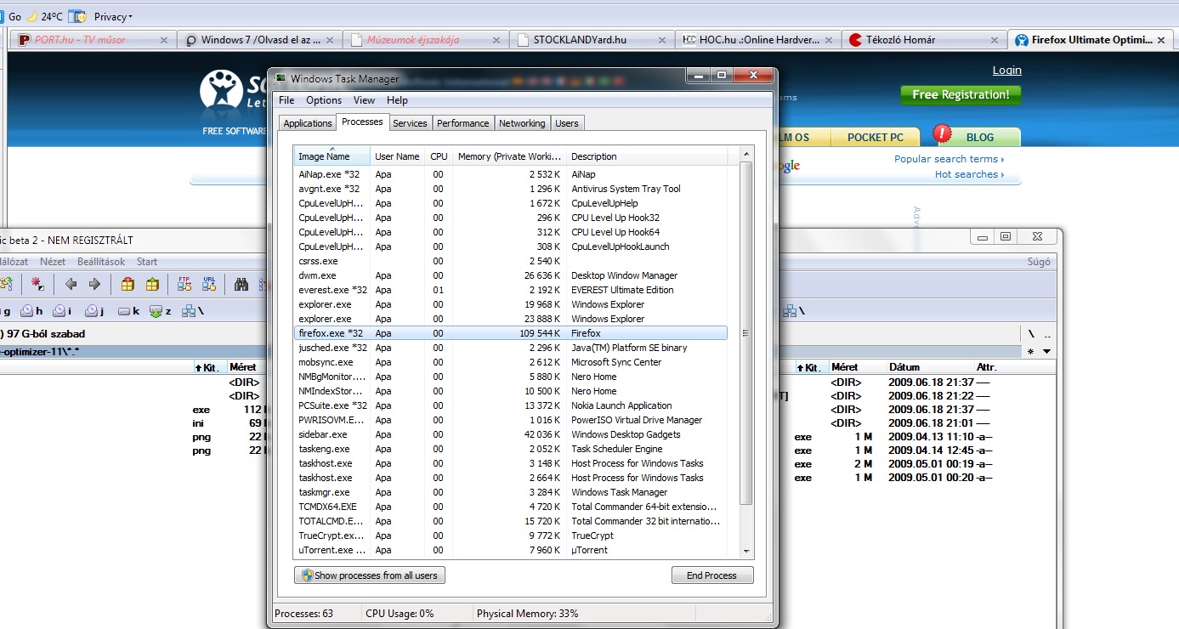Click the green Free Registration button
This screenshot has height=629, width=1179.
pyautogui.click(x=961, y=95)
